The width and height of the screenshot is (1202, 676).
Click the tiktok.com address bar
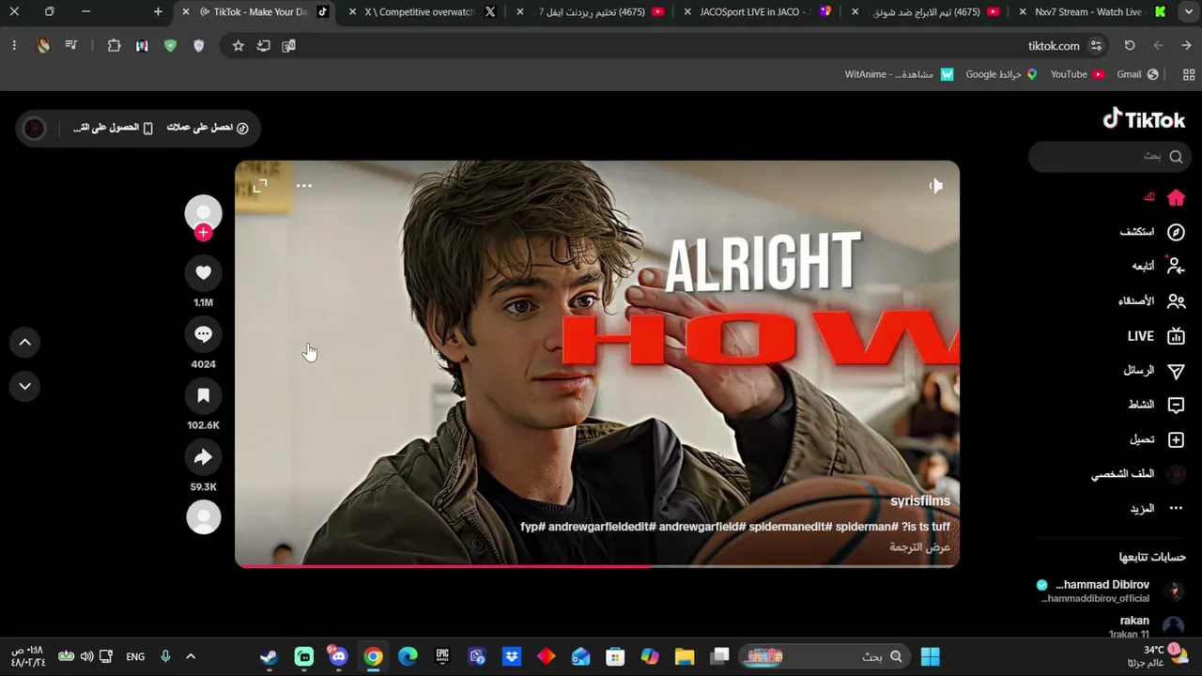pyautogui.click(x=1054, y=46)
